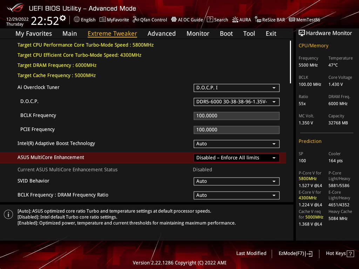Expand the D.O.C.P. profile dropdown
This screenshot has width=359, height=269.
236,102
